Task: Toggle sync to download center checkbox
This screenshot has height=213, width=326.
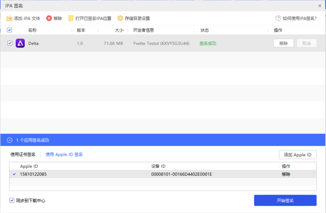Action: pos(12,201)
